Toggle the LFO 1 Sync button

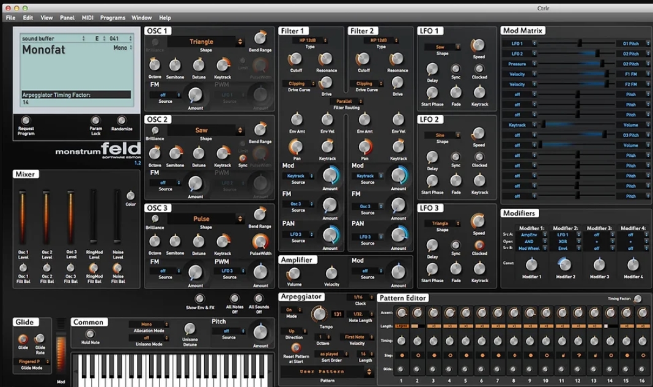pyautogui.click(x=456, y=69)
